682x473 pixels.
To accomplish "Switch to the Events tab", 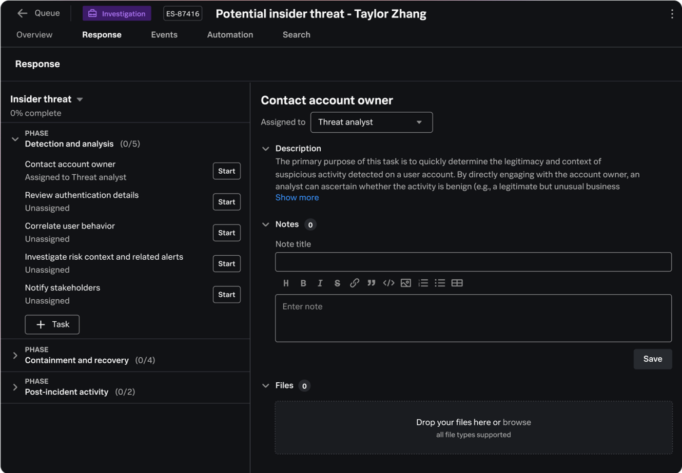I will (164, 35).
